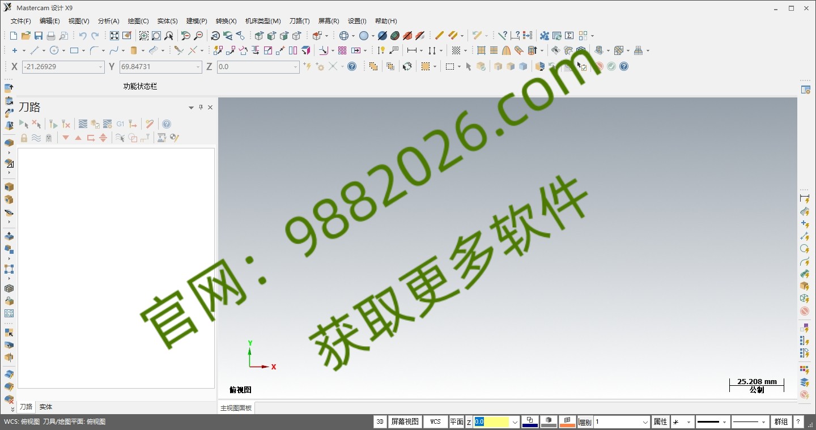This screenshot has height=430, width=816.
Task: Open the toolpath panel options dropdown arrow
Action: [x=191, y=107]
